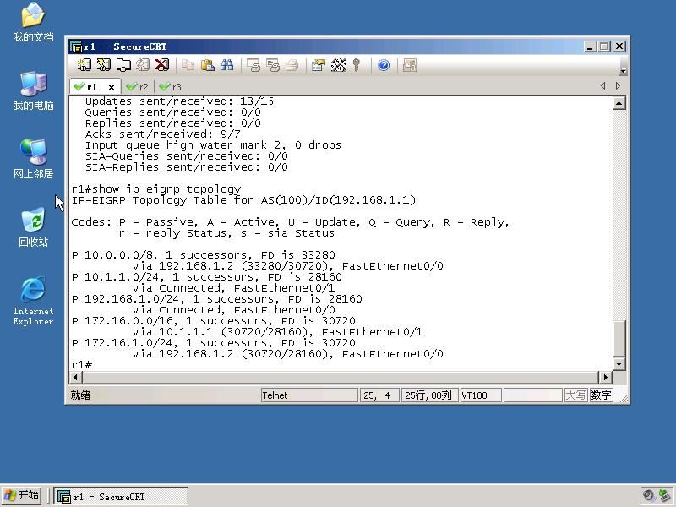The width and height of the screenshot is (676, 507).
Task: Click the 25行, 80列 status field
Action: coord(429,395)
